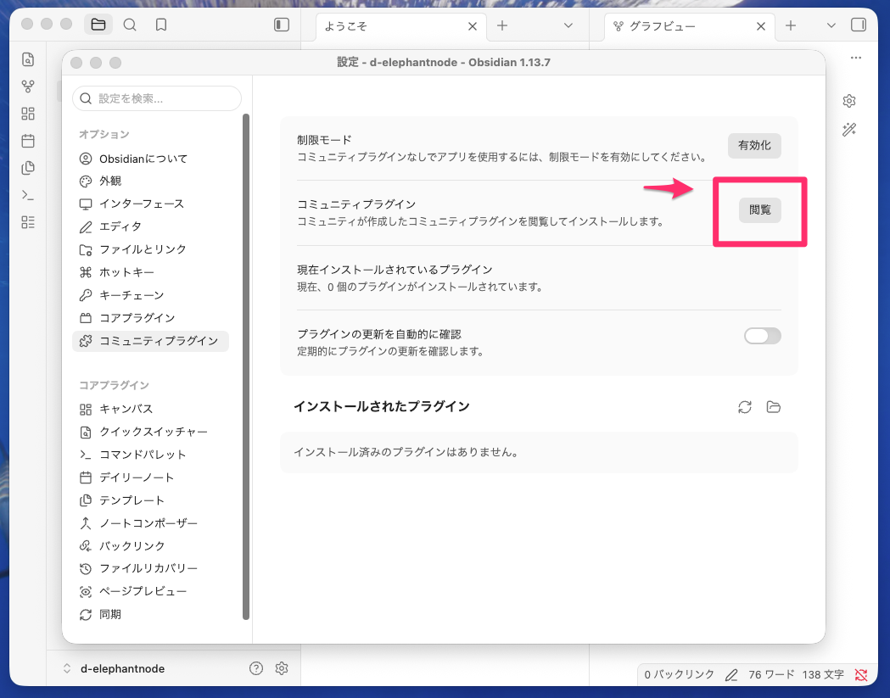Add new tab next to グラフビュー
This screenshot has height=698, width=890.
tap(791, 25)
